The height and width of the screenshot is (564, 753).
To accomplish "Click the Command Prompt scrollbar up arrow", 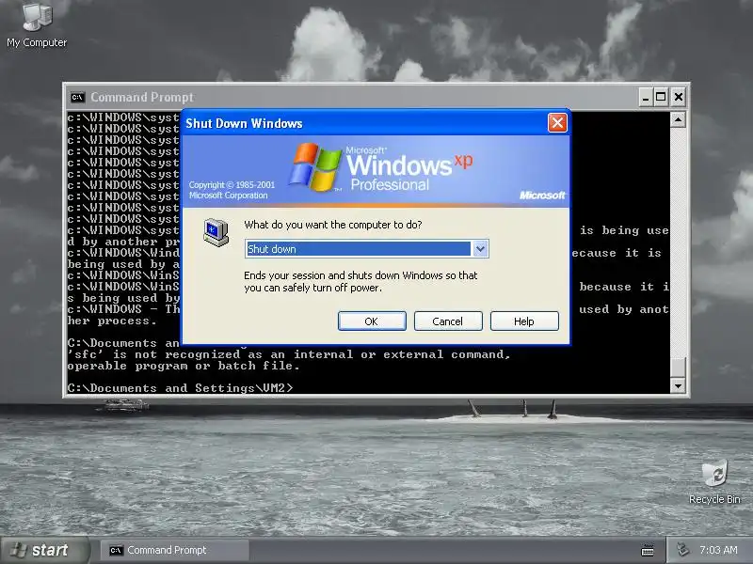I will click(678, 119).
